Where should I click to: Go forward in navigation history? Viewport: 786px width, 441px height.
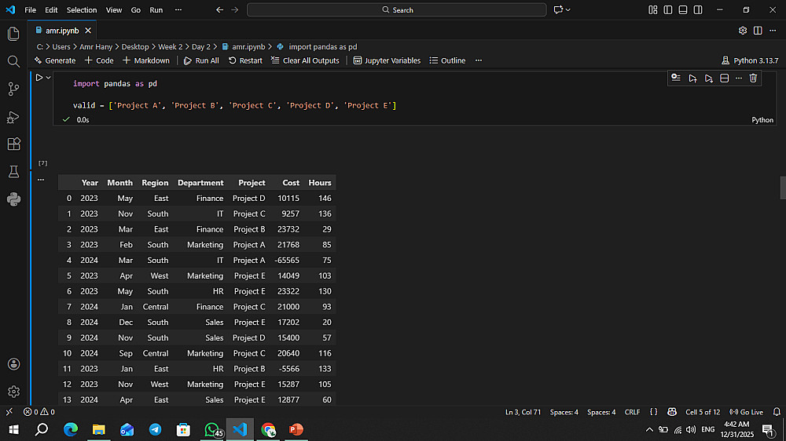(234, 10)
